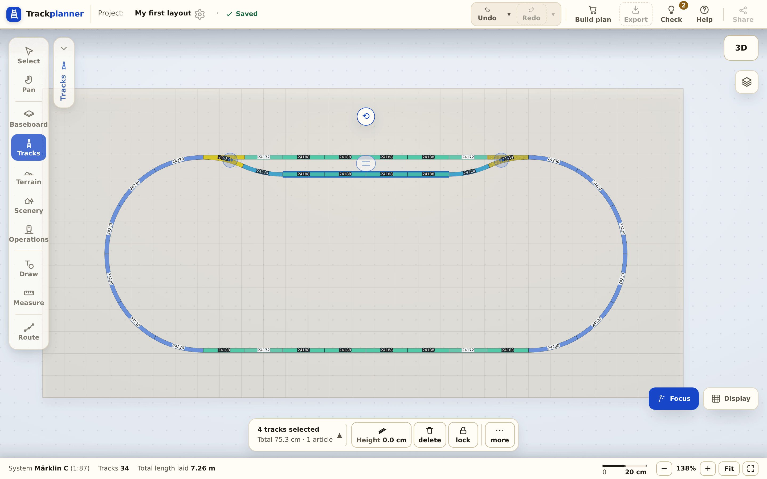Zoom in with the plus button
Image resolution: width=767 pixels, height=479 pixels.
click(x=707, y=469)
